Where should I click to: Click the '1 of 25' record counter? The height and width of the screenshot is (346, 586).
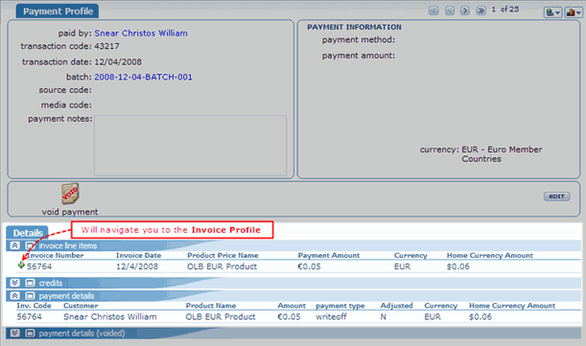(505, 10)
